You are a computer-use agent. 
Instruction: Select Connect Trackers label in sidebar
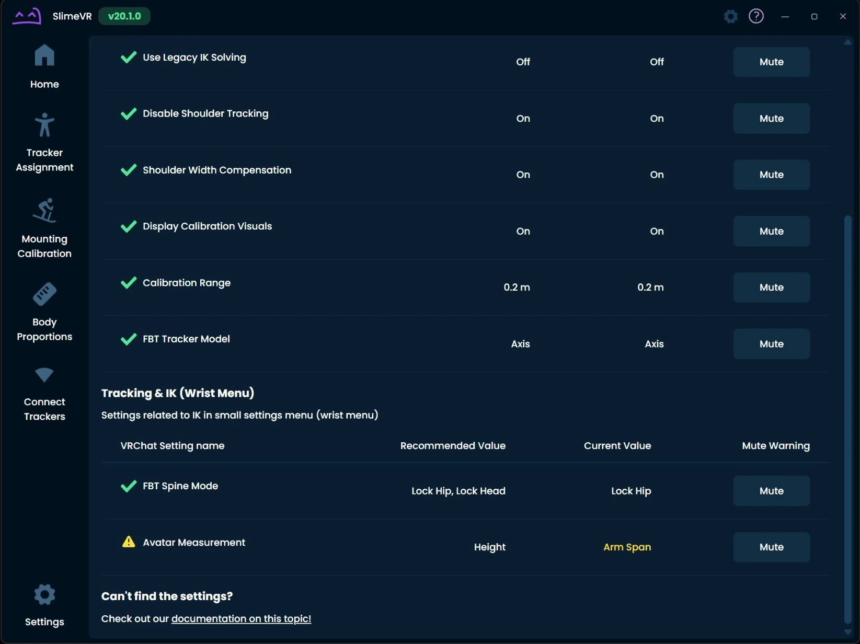click(44, 409)
